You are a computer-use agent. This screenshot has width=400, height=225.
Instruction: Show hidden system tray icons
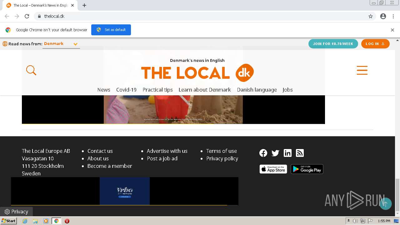point(348,221)
